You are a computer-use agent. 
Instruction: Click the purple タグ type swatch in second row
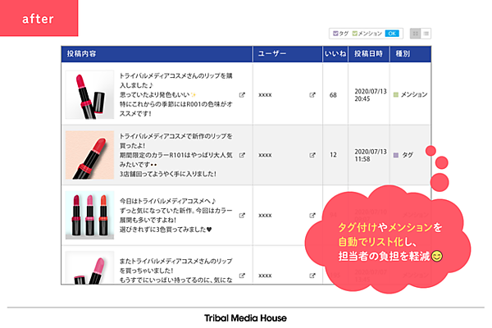point(396,155)
